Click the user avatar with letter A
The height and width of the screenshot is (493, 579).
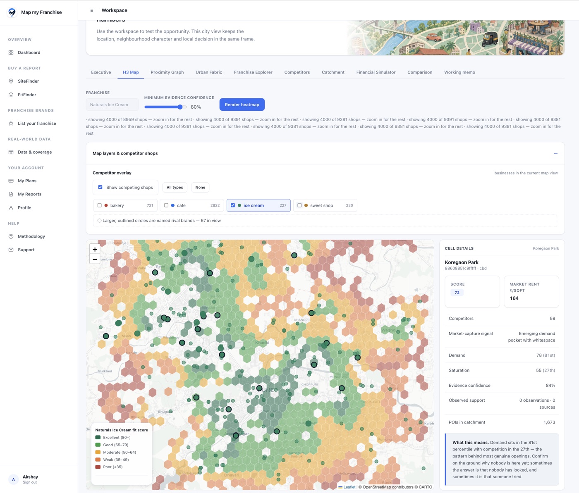coord(14,479)
